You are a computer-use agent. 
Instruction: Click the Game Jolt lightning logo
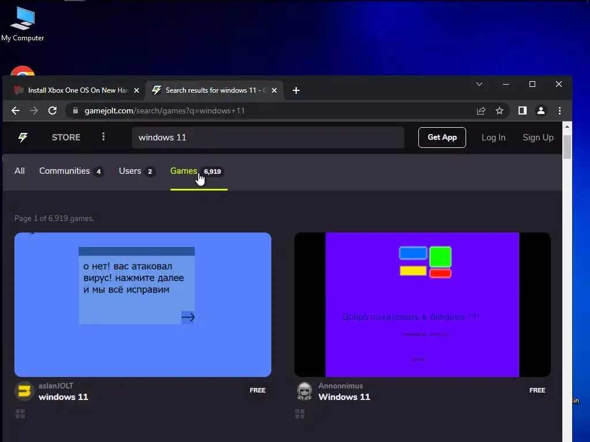point(23,137)
